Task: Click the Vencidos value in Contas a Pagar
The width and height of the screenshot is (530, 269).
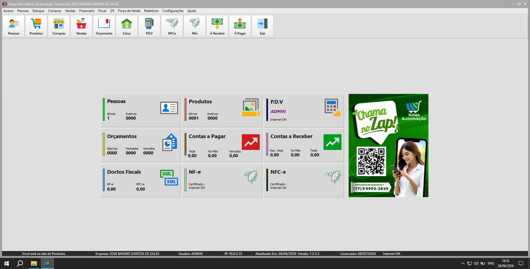Action: [x=234, y=156]
